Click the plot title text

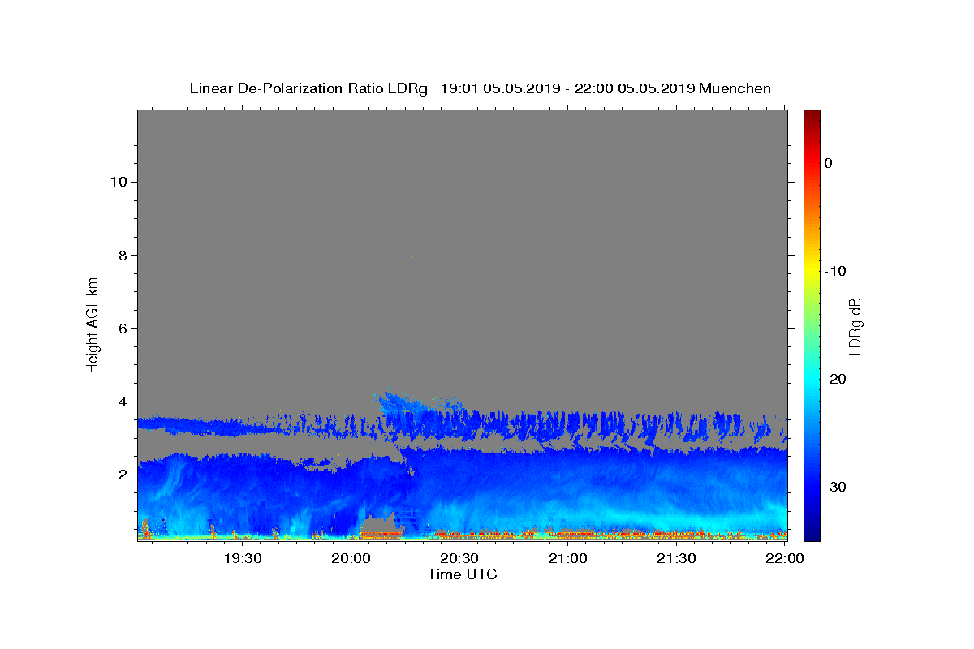point(480,88)
